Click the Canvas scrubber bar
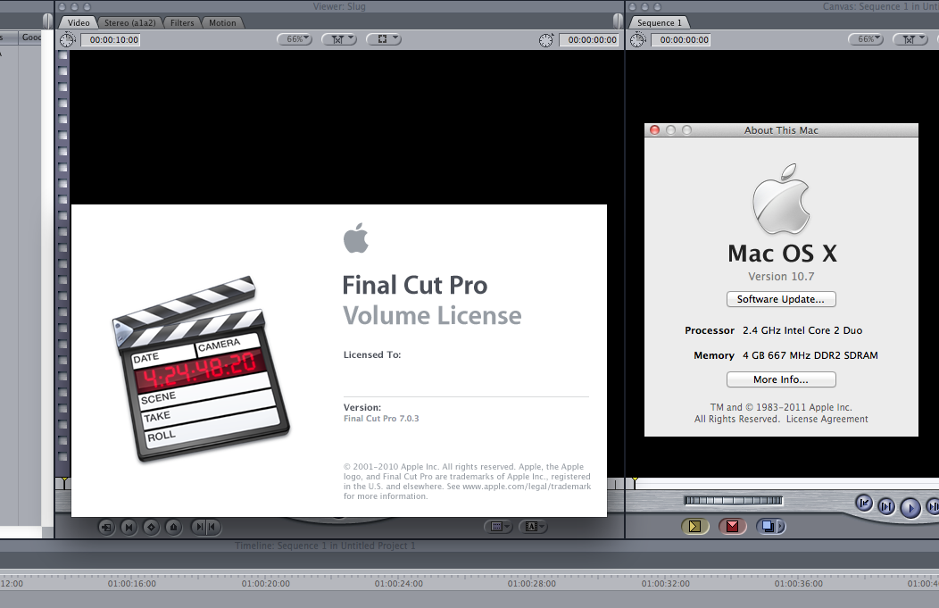The width and height of the screenshot is (939, 608). point(782,483)
